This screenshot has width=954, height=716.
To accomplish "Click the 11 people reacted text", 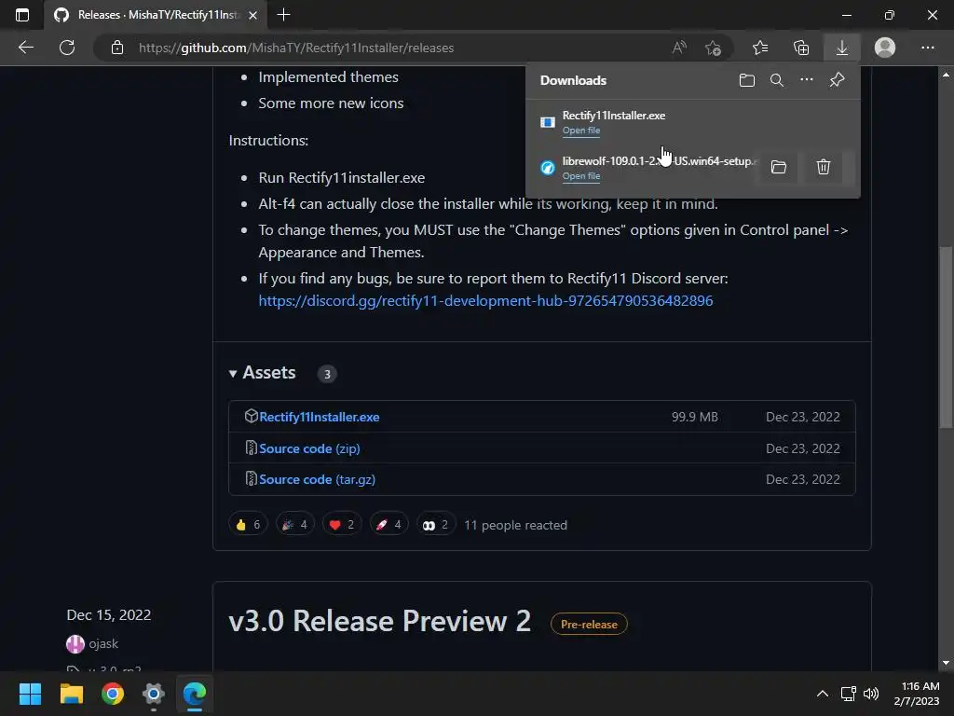I will point(515,525).
